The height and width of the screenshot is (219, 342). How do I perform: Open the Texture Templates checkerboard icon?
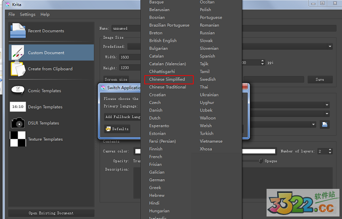18,139
